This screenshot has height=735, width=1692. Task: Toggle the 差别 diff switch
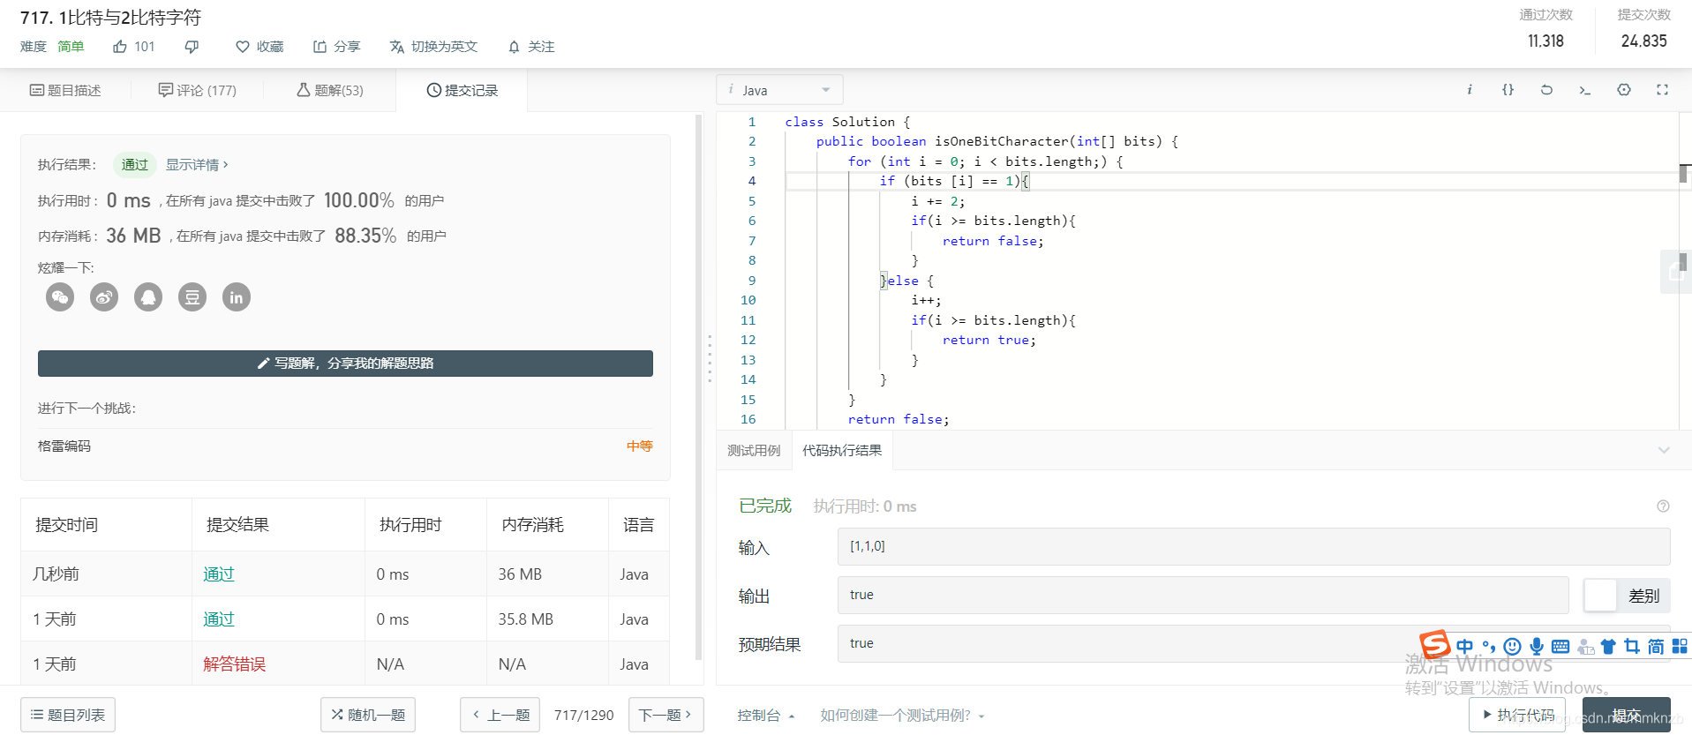(x=1626, y=596)
